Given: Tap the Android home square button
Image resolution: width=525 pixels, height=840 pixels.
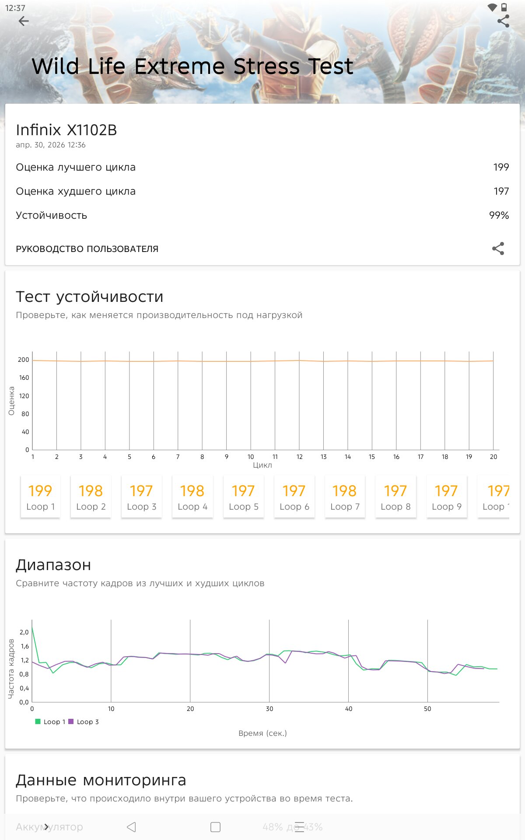Looking at the screenshot, I should point(215,827).
